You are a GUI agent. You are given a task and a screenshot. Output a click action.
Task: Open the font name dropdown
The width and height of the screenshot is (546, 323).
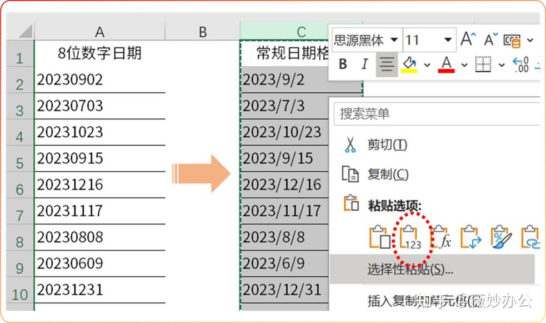[393, 40]
